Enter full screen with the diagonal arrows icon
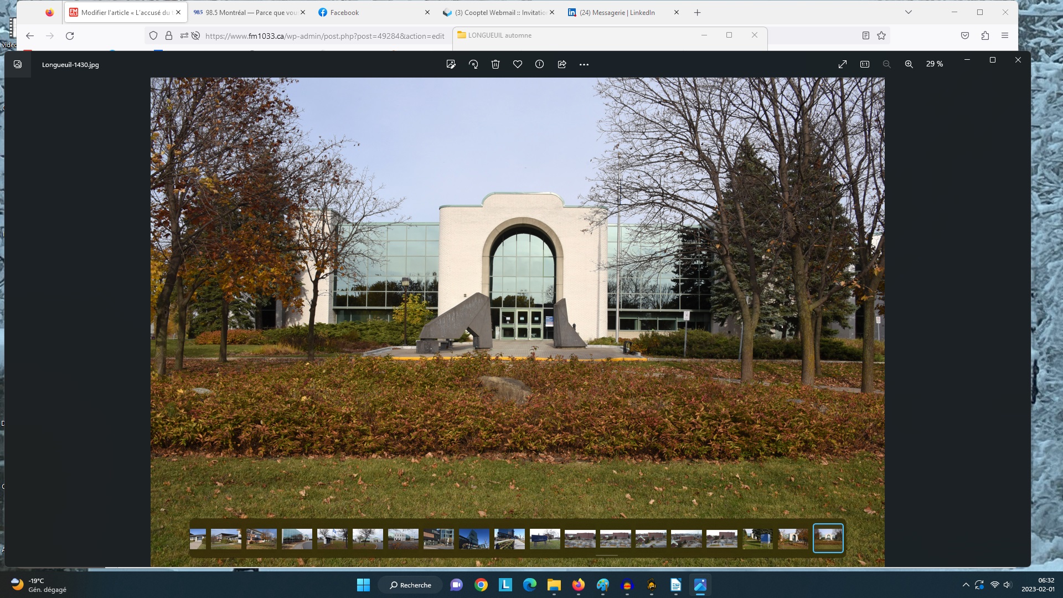Image resolution: width=1063 pixels, height=598 pixels. point(843,64)
